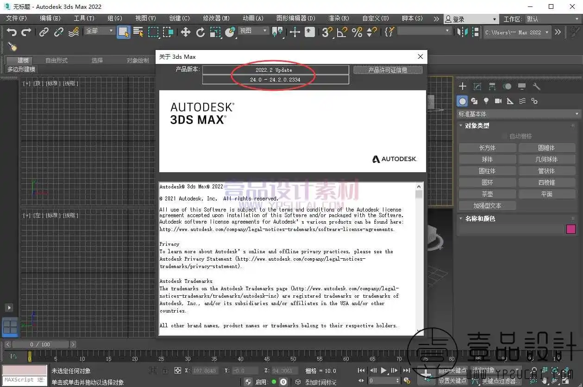583x387 pixels.
Task: Select the Shapes category icon
Action: 474,101
